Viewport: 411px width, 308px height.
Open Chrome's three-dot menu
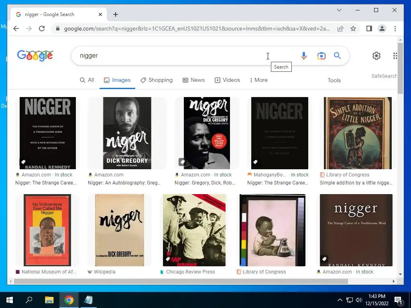[395, 28]
